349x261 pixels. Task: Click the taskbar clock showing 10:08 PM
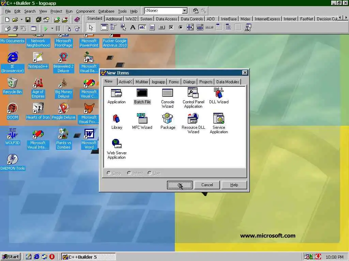coord(334,257)
